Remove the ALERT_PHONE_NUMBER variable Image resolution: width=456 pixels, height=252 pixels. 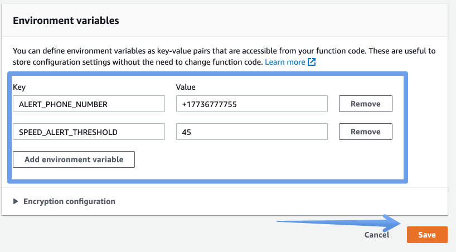(x=366, y=104)
